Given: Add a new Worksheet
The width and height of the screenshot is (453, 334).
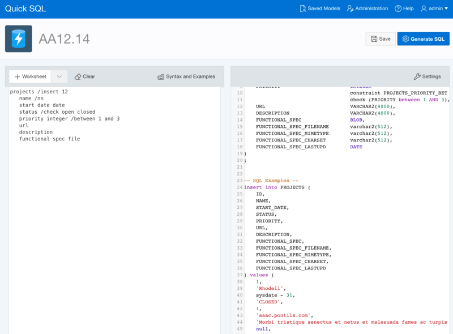Looking at the screenshot, I should pyautogui.click(x=30, y=76).
